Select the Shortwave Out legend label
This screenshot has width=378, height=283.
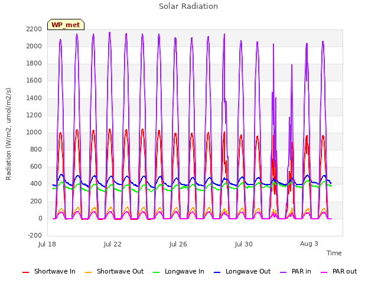120,271
